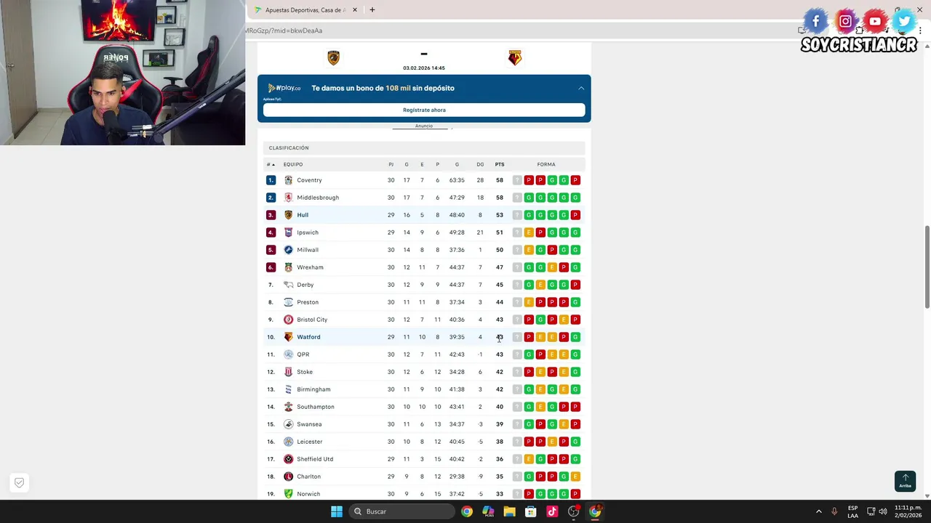Click the away team Watford crest in match header
Image resolution: width=931 pixels, height=523 pixels.
(515, 58)
